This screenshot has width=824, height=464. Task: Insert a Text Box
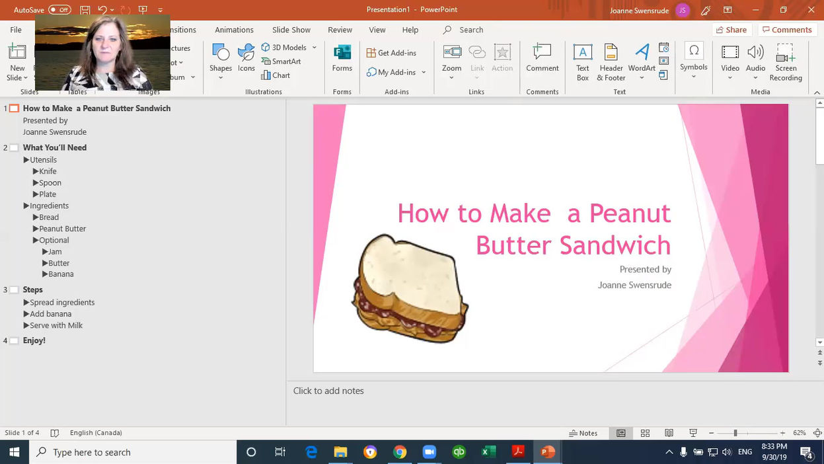pyautogui.click(x=582, y=63)
